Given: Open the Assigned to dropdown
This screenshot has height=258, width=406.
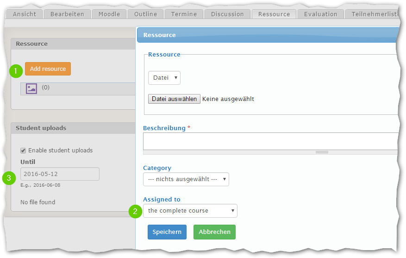Looking at the screenshot, I should (x=190, y=211).
